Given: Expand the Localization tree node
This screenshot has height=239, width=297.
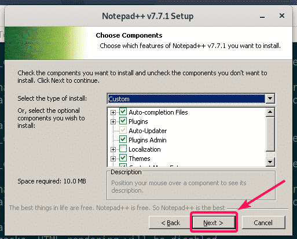Looking at the screenshot, I should tap(113, 149).
